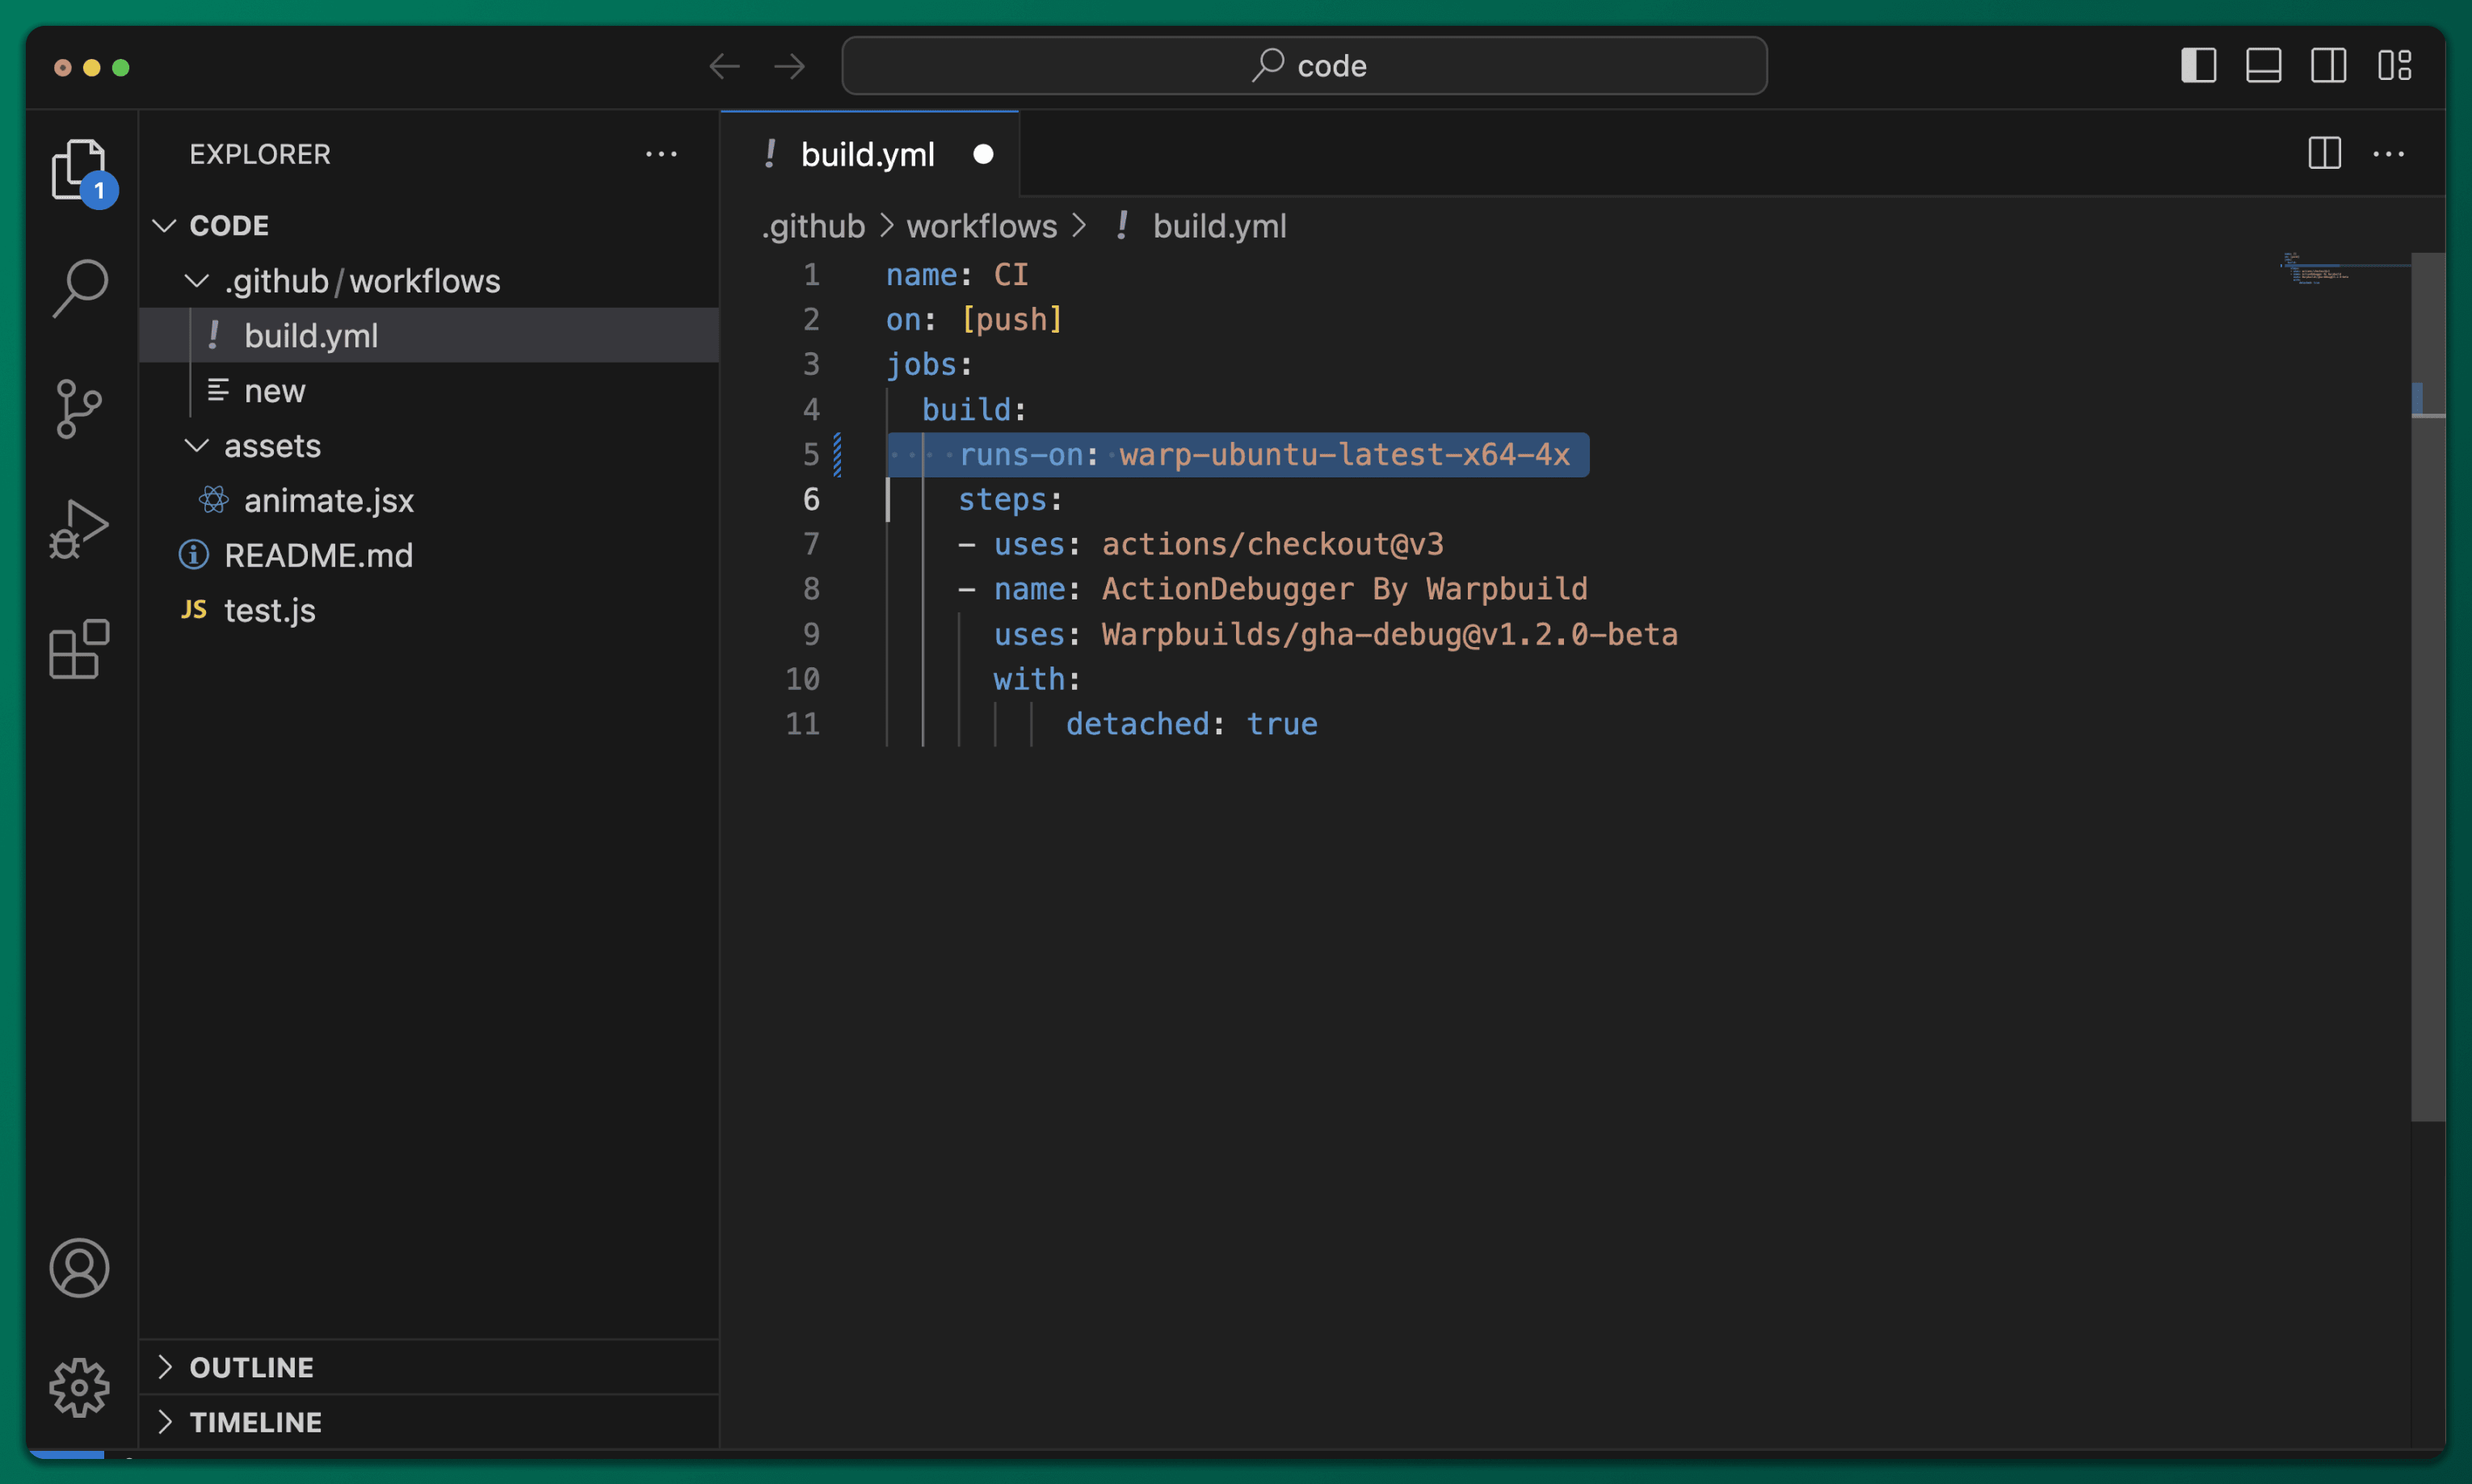Toggle the bottom Panel visibility
2472x1484 pixels.
coord(2263,65)
